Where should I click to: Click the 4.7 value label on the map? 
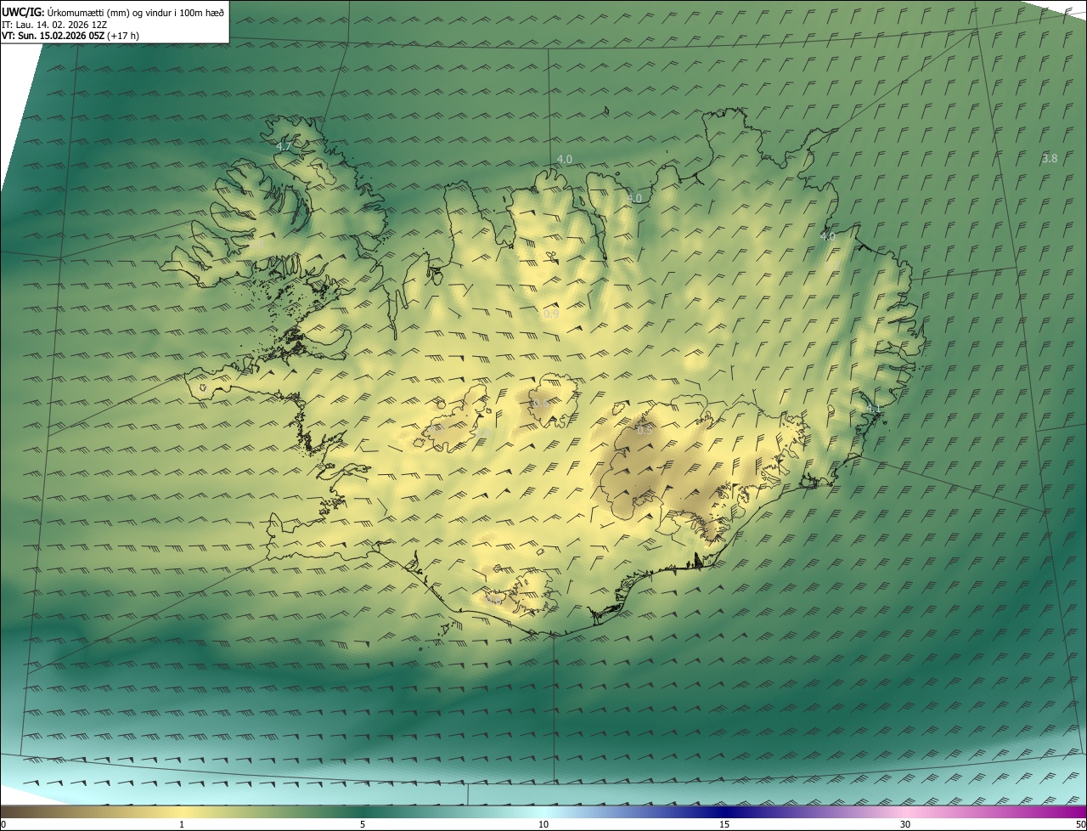pyautogui.click(x=284, y=146)
